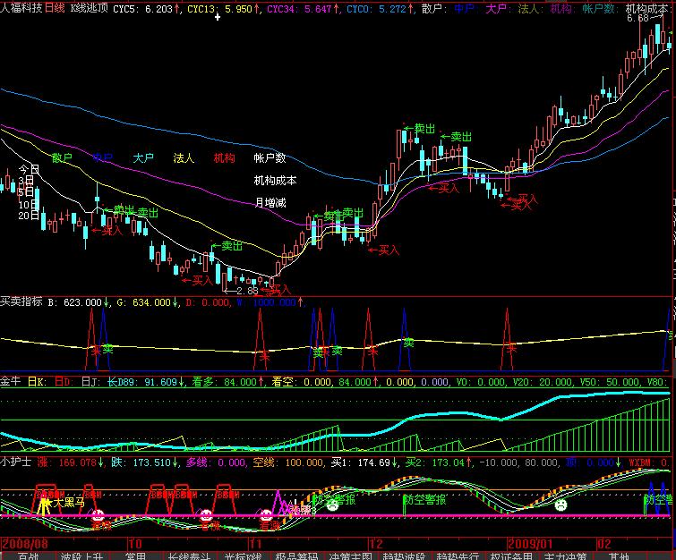676x560 pixels.
Task: Select the stock name 人福科技 in header
Action: point(21,8)
